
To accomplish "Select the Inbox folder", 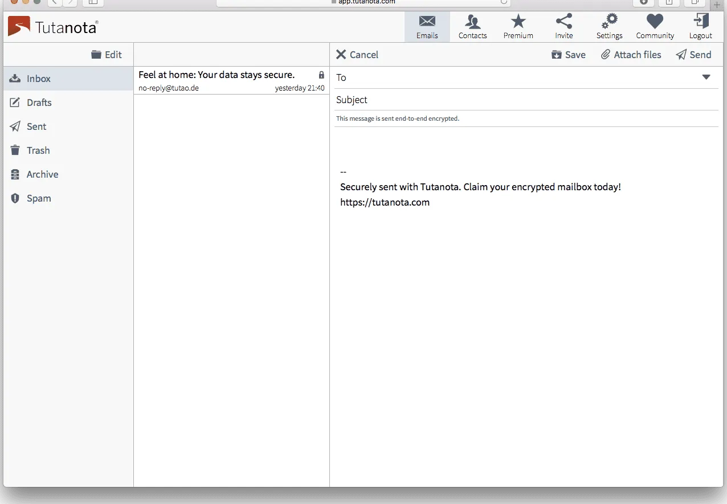I will (x=39, y=79).
